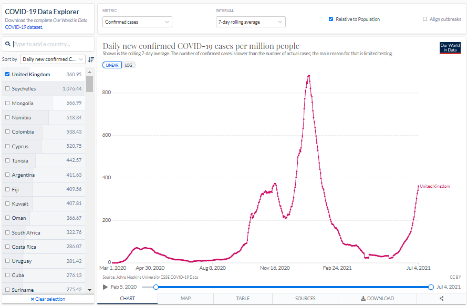
Task: Click Seychelles value 1,076.44
Action: coord(72,88)
